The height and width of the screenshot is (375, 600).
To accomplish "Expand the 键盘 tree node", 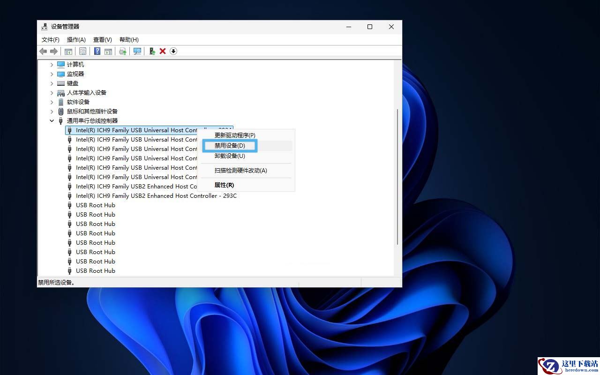I will [x=52, y=83].
